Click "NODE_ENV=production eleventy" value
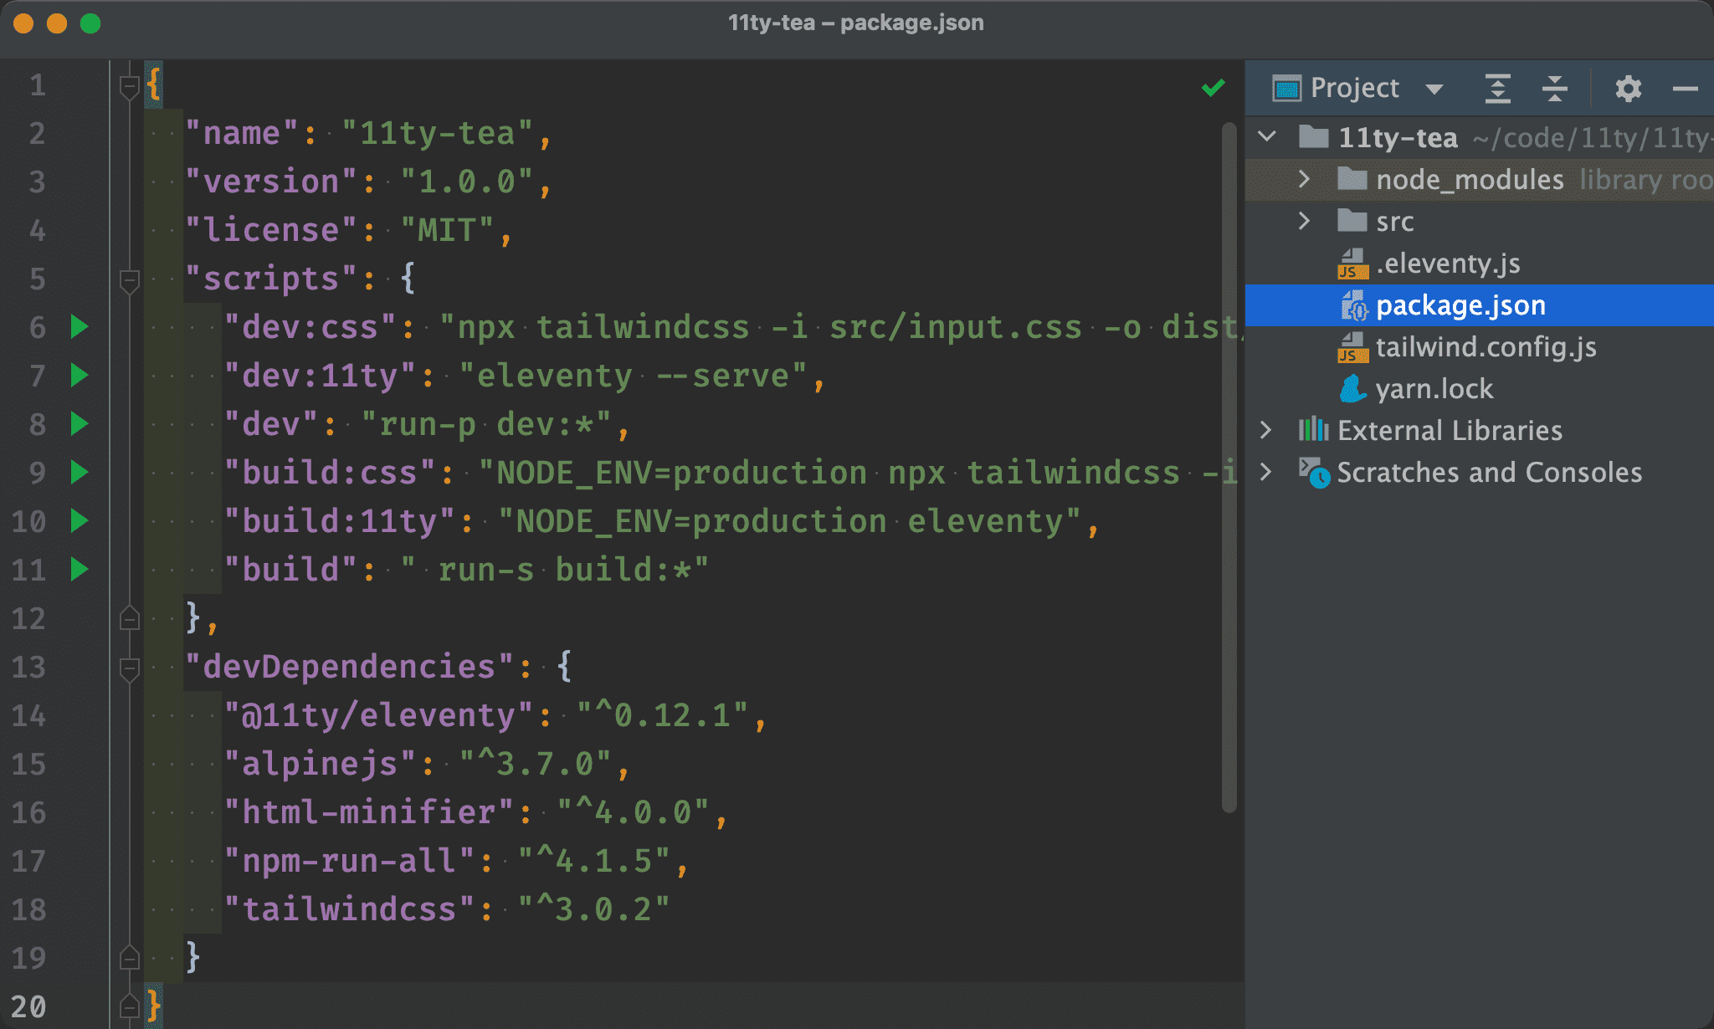1714x1029 pixels. click(789, 521)
